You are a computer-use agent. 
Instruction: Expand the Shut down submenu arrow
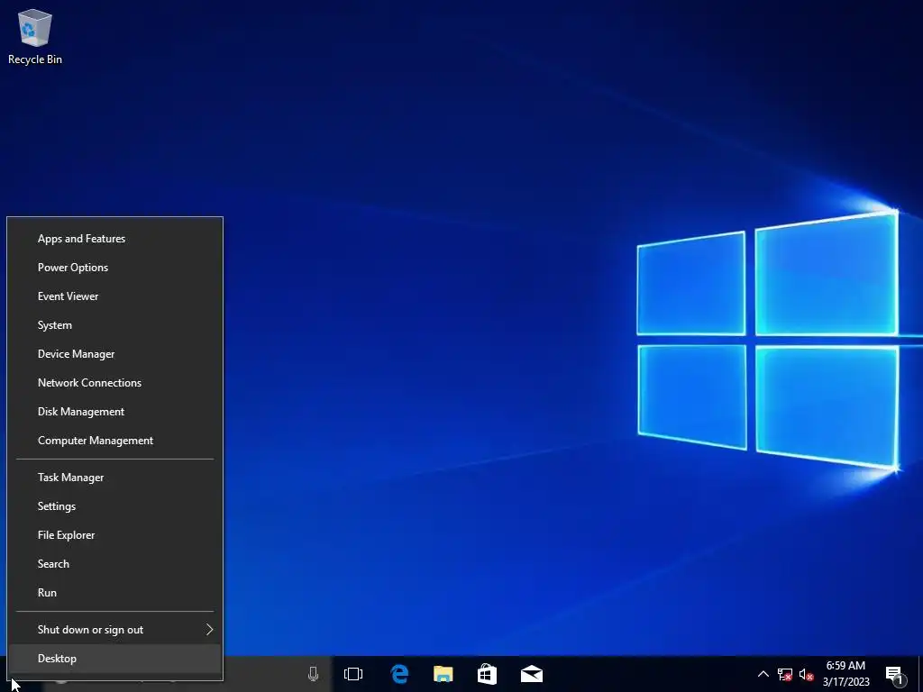(x=209, y=630)
